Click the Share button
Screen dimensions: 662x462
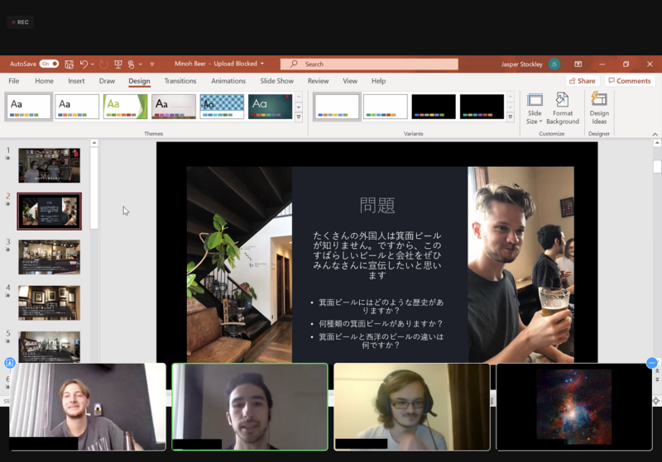583,81
